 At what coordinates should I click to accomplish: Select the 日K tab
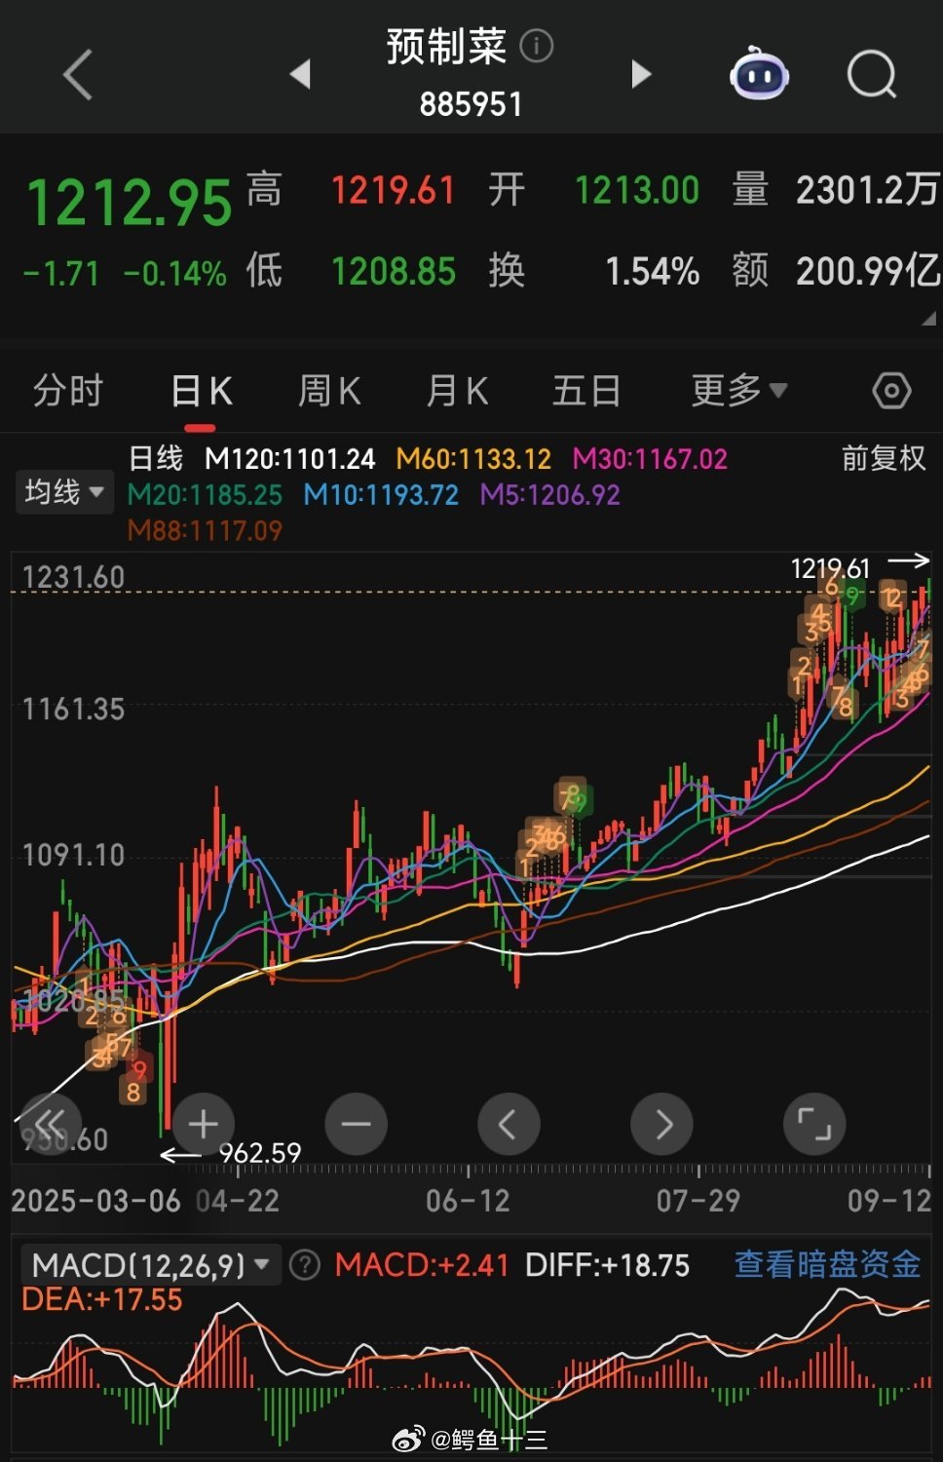(201, 391)
